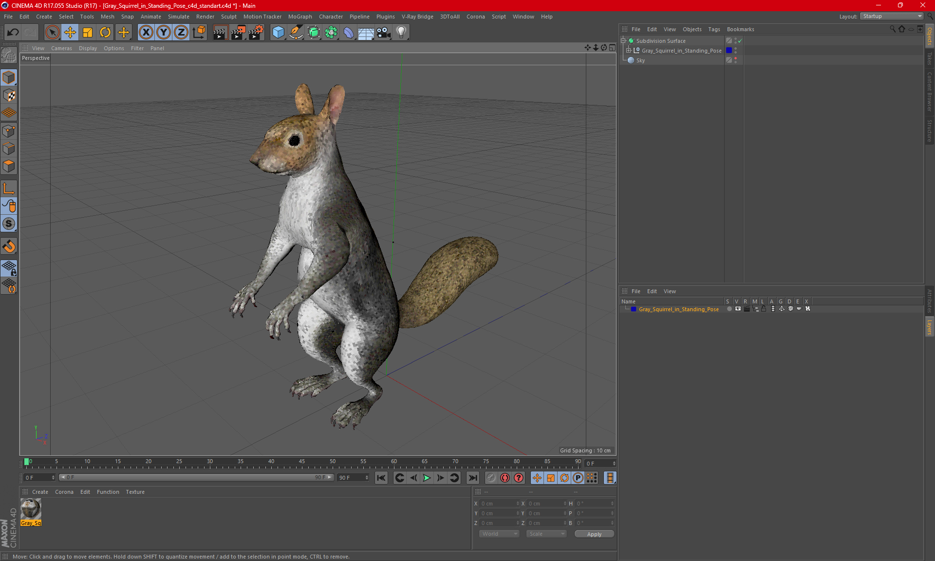Switch to Texture mode
Viewport: 935px width, 561px height.
9,95
